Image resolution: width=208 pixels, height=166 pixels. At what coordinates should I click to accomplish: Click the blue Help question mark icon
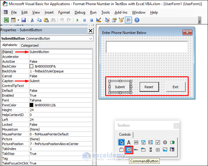137,20
